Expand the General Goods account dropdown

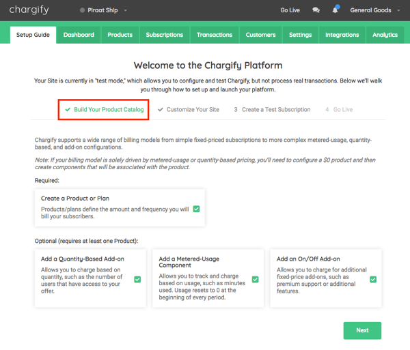[x=399, y=10]
